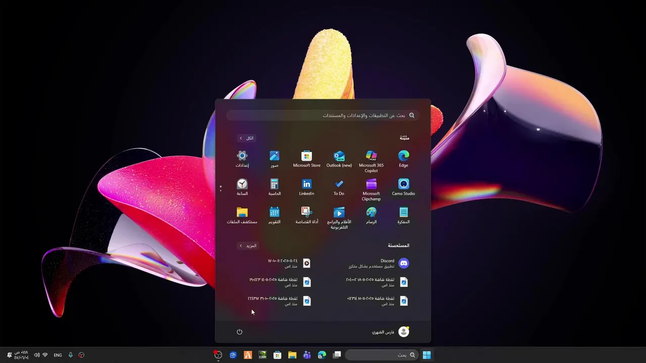This screenshot has width=646, height=363.
Task: Launch Camo Studio
Action: tap(403, 187)
